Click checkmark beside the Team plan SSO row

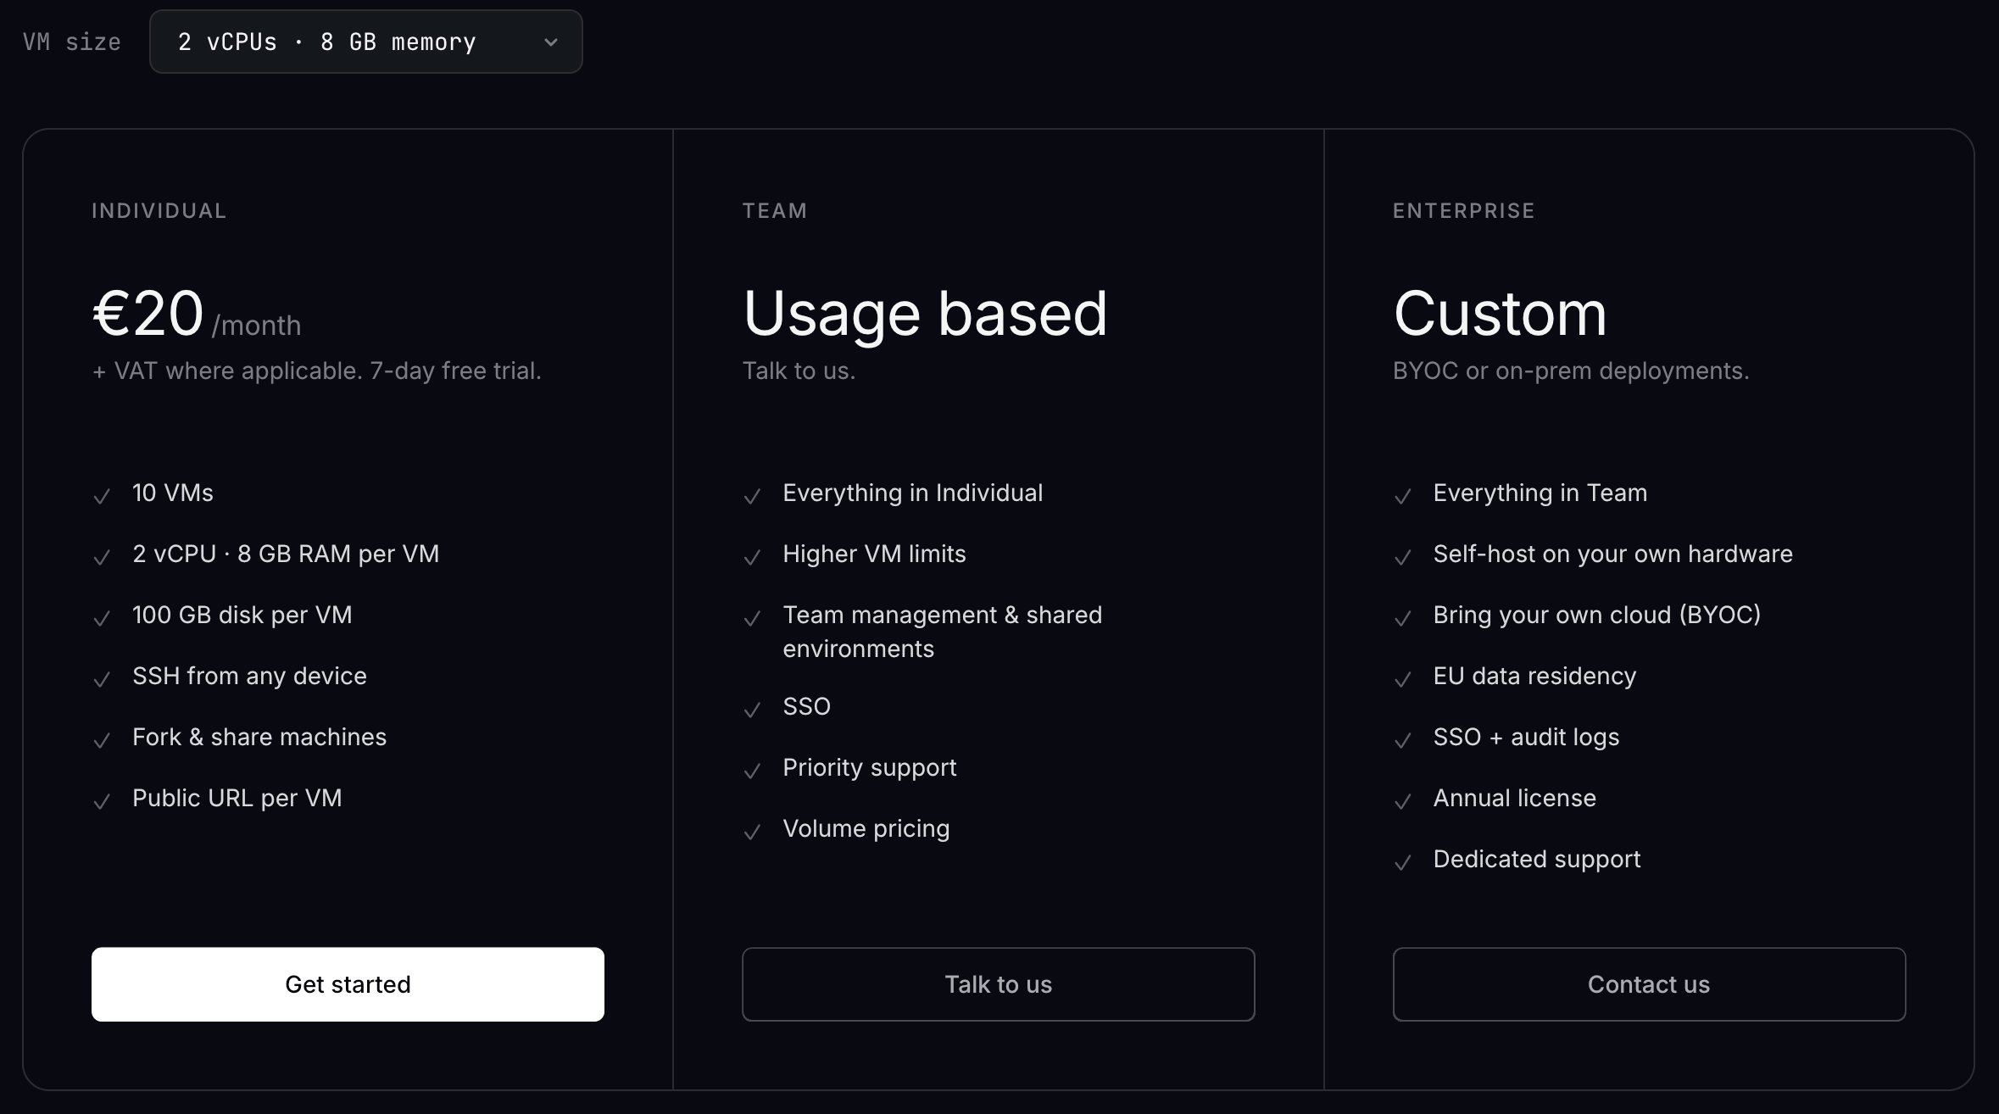[752, 710]
